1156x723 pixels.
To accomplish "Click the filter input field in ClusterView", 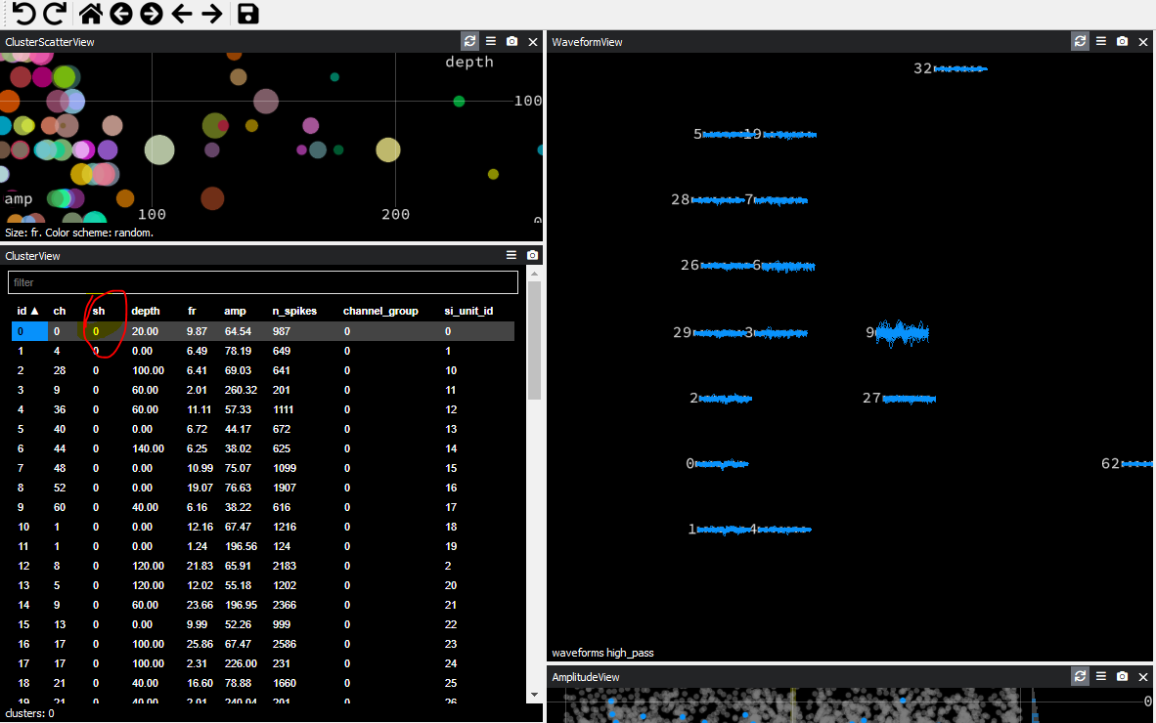I will 262,281.
